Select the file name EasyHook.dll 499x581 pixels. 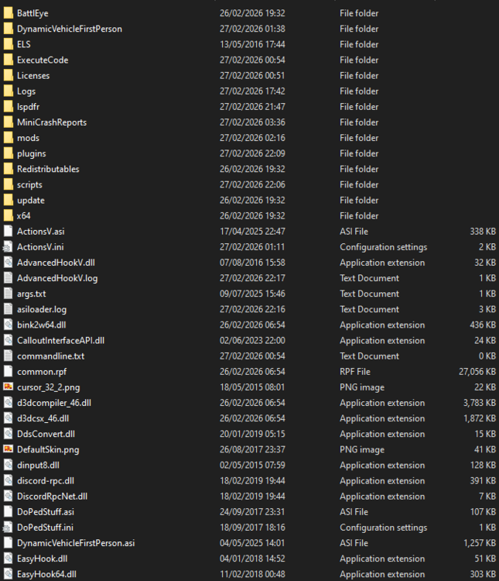43,559
